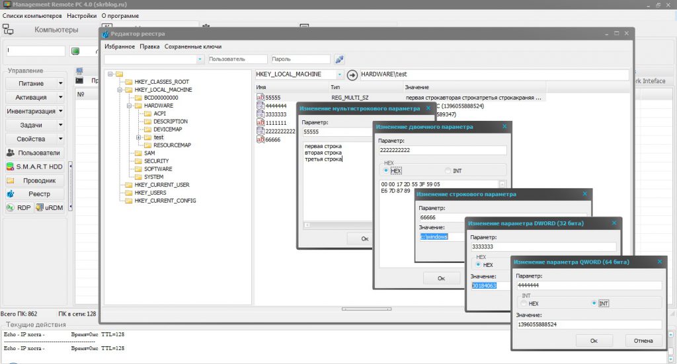Select the 4444444 value icon in list
677x364 pixels.
pos(260,106)
